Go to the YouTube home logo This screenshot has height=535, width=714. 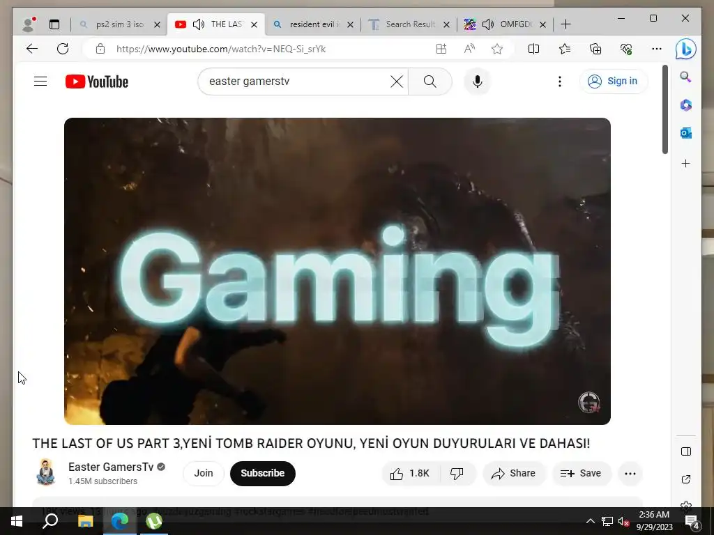97,82
